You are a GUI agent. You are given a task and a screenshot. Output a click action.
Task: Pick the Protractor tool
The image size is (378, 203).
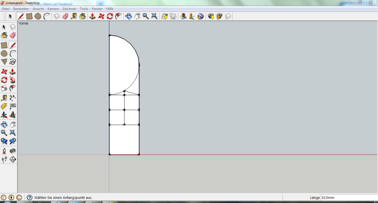tap(4, 106)
